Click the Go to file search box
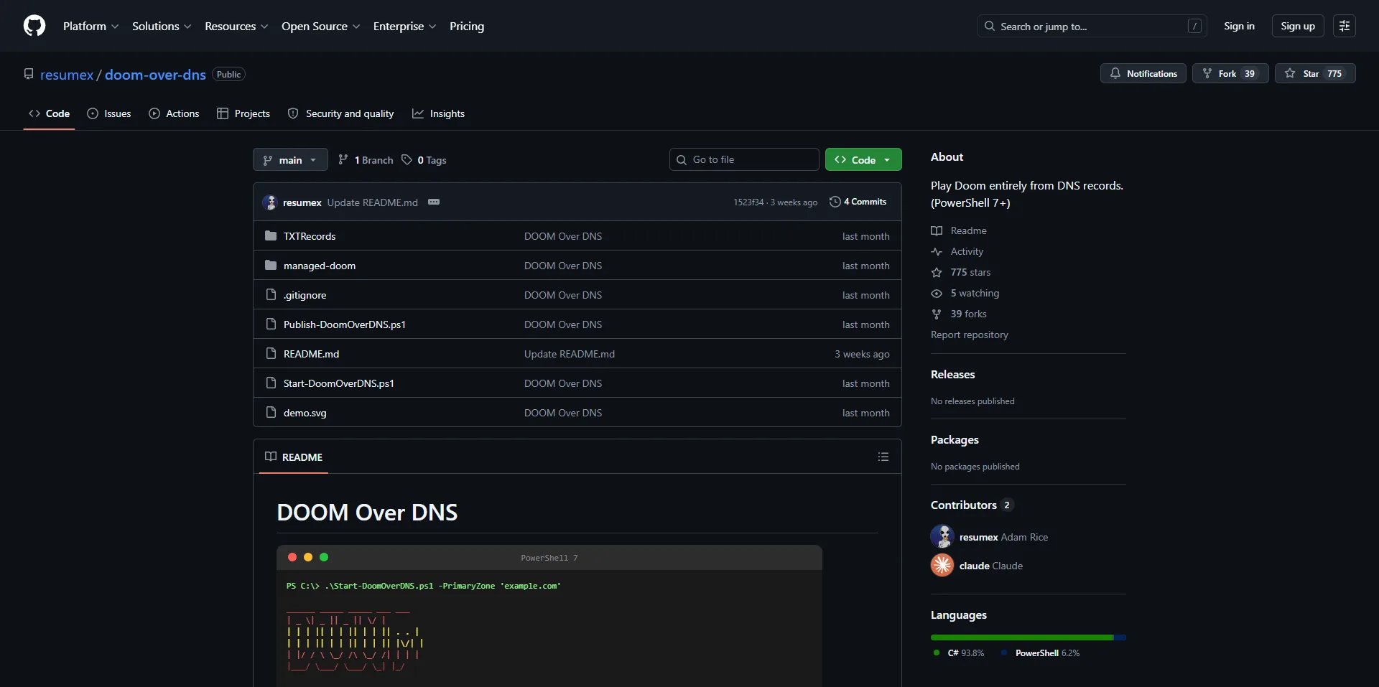 point(743,159)
